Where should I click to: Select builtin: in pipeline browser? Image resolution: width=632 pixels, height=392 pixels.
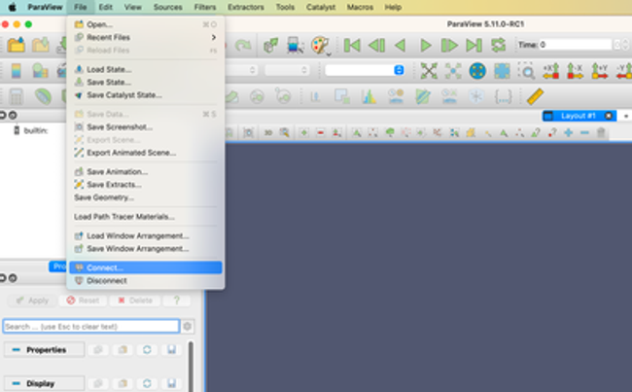(36, 130)
